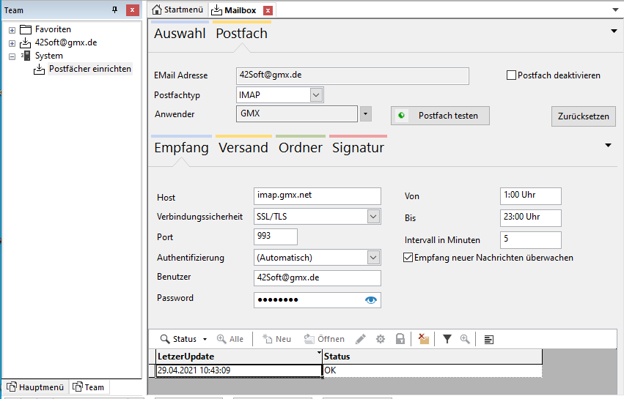
Task: Click the folder with red X icon
Action: tap(423, 339)
